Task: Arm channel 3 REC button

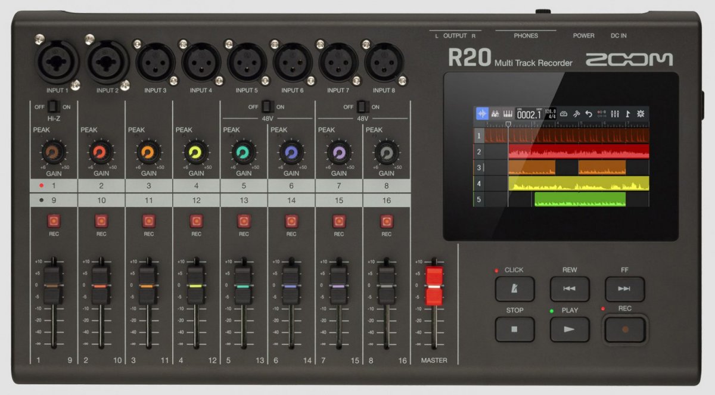Action: tap(149, 222)
